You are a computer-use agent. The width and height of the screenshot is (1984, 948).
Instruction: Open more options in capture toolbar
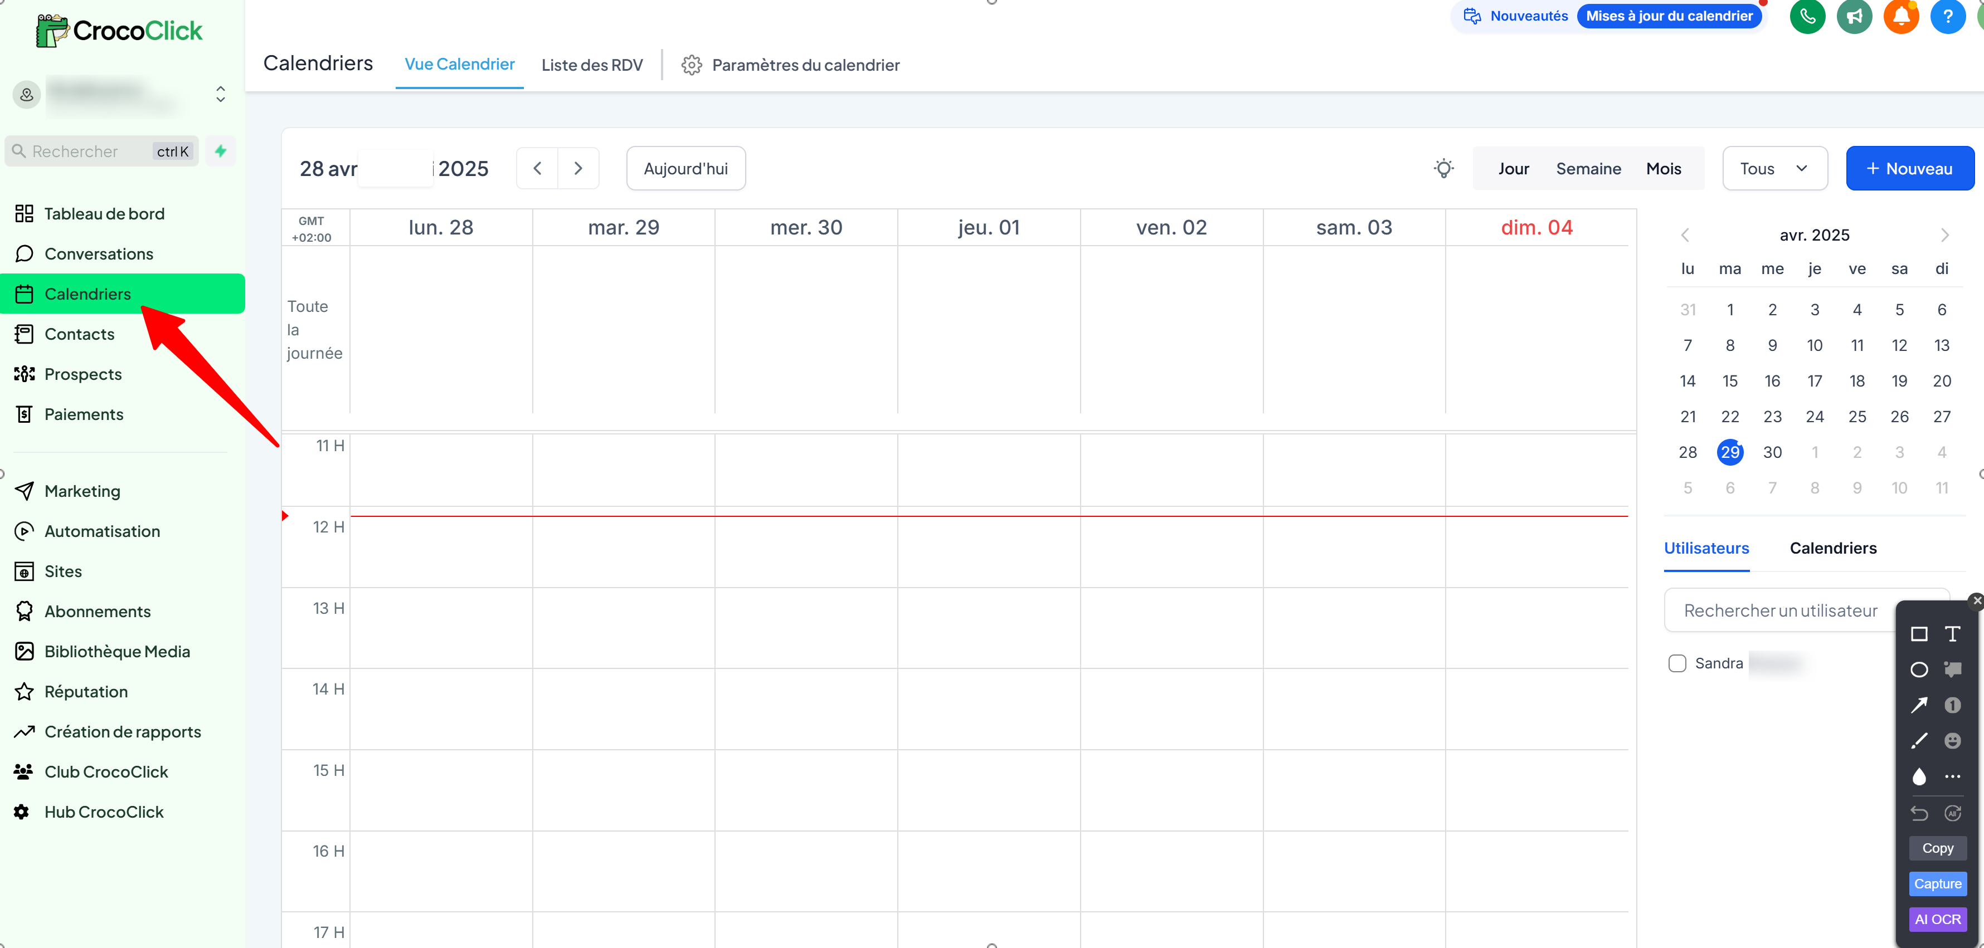click(1952, 776)
